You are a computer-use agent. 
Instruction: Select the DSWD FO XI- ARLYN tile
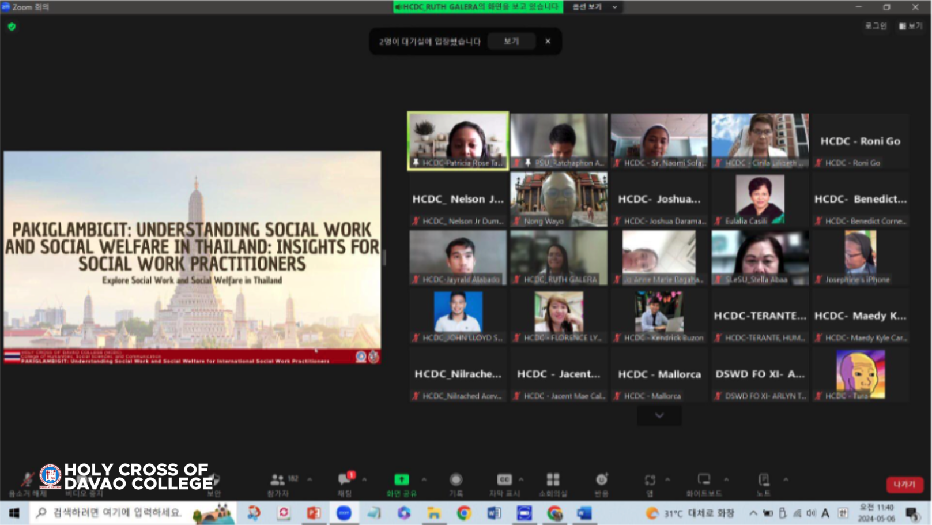pyautogui.click(x=760, y=374)
